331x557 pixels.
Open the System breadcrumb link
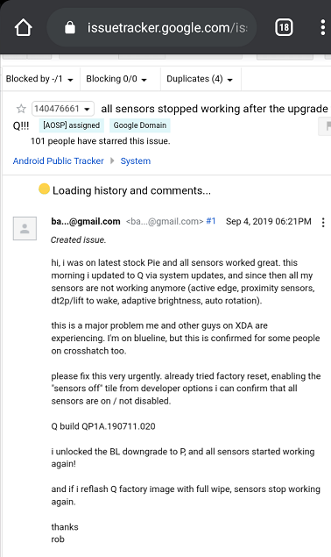coord(136,161)
